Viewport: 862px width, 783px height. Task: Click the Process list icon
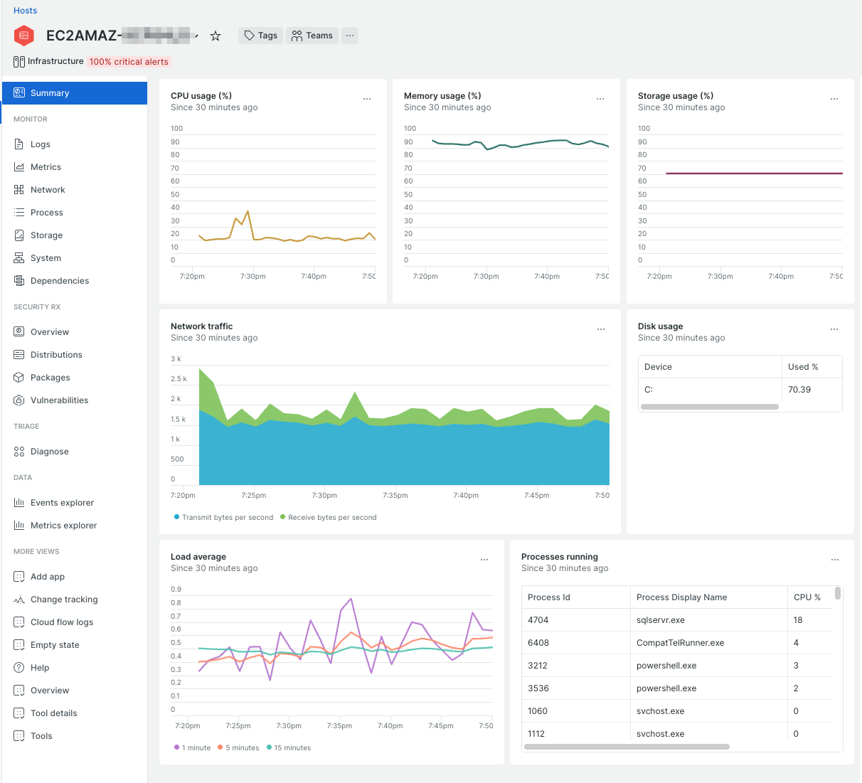pos(19,213)
